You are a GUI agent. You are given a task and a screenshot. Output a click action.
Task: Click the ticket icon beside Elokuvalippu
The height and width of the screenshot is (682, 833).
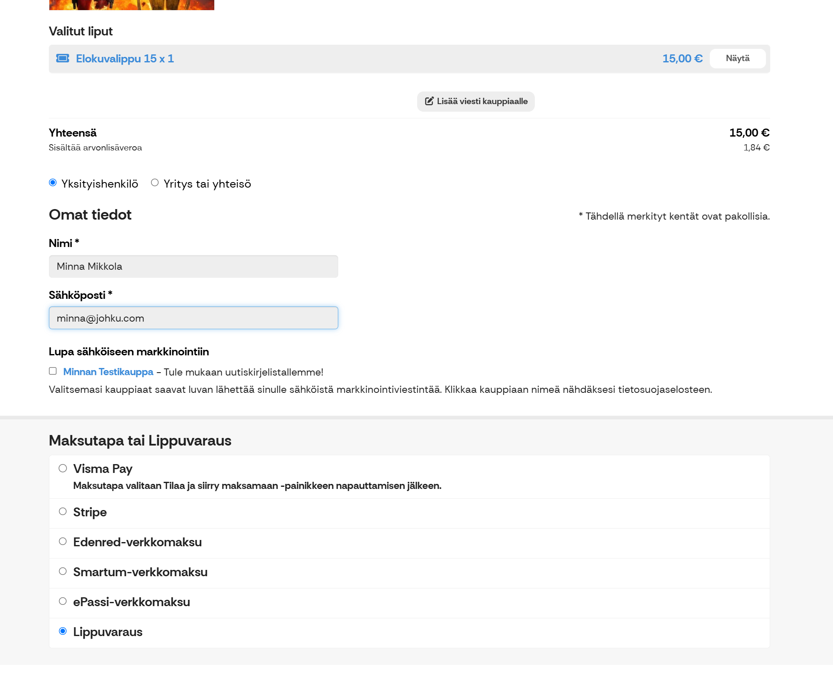[x=63, y=58]
